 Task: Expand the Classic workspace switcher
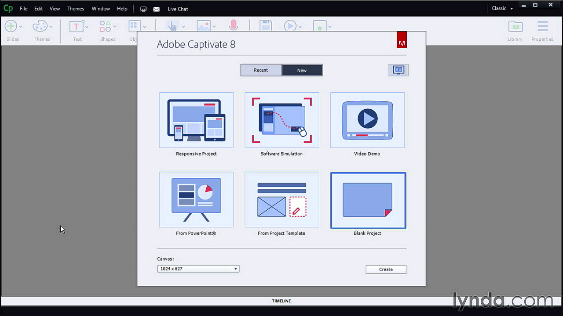tap(502, 8)
